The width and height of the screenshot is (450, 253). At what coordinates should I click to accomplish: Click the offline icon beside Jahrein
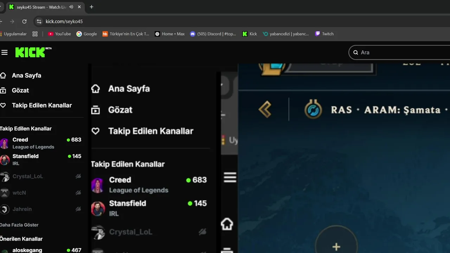(x=78, y=209)
